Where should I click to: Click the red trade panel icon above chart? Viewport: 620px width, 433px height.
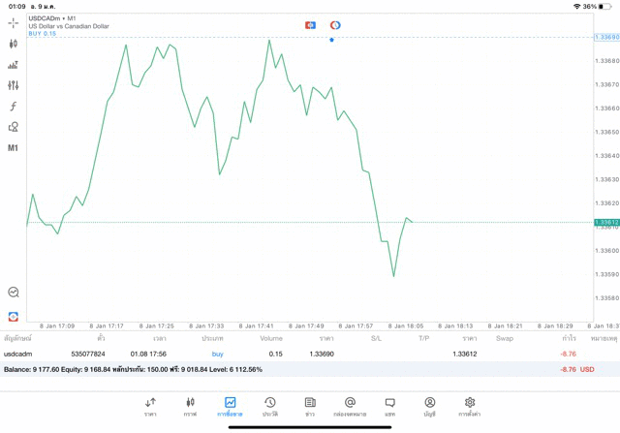click(x=310, y=24)
